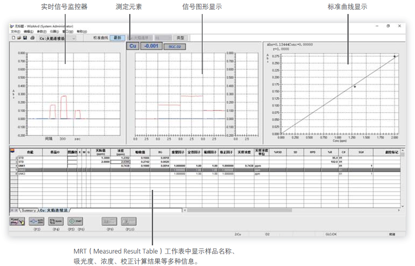Click the 最新 calibration curve button

point(117,38)
